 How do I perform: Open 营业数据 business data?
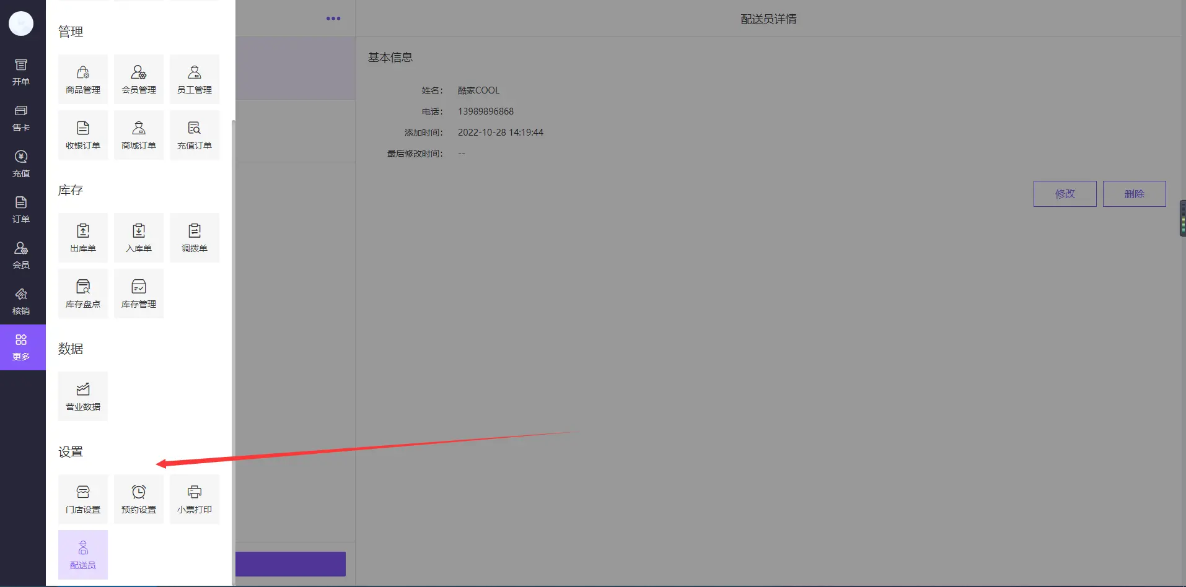tap(83, 396)
